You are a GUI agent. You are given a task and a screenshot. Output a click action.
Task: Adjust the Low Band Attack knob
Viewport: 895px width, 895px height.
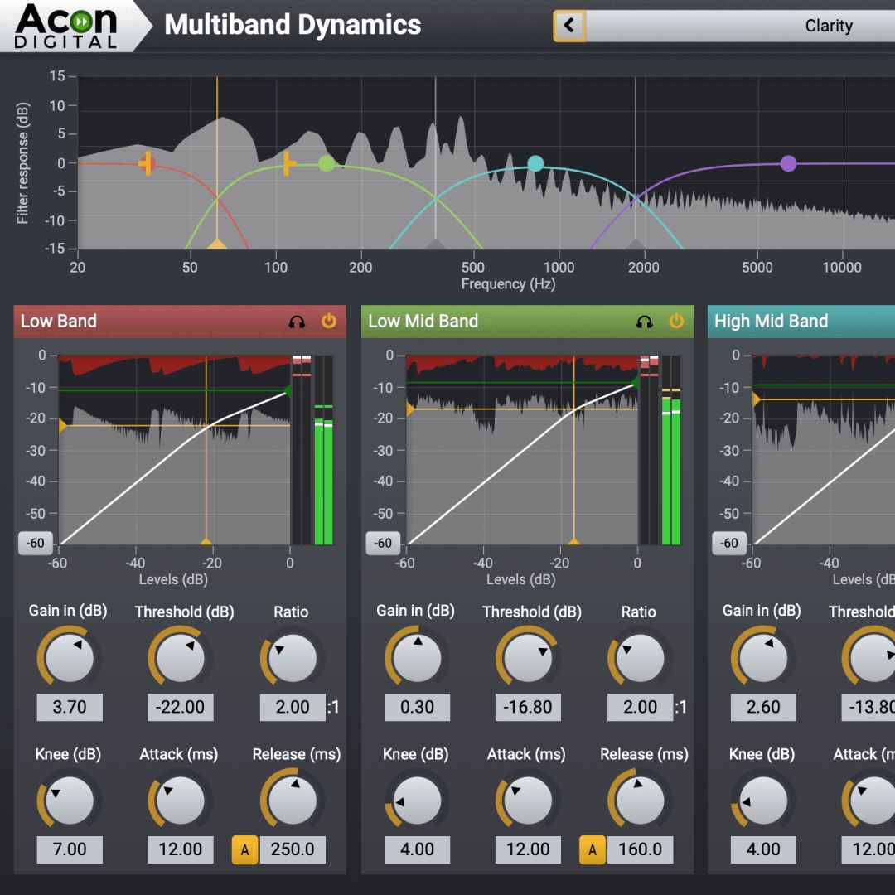click(181, 801)
